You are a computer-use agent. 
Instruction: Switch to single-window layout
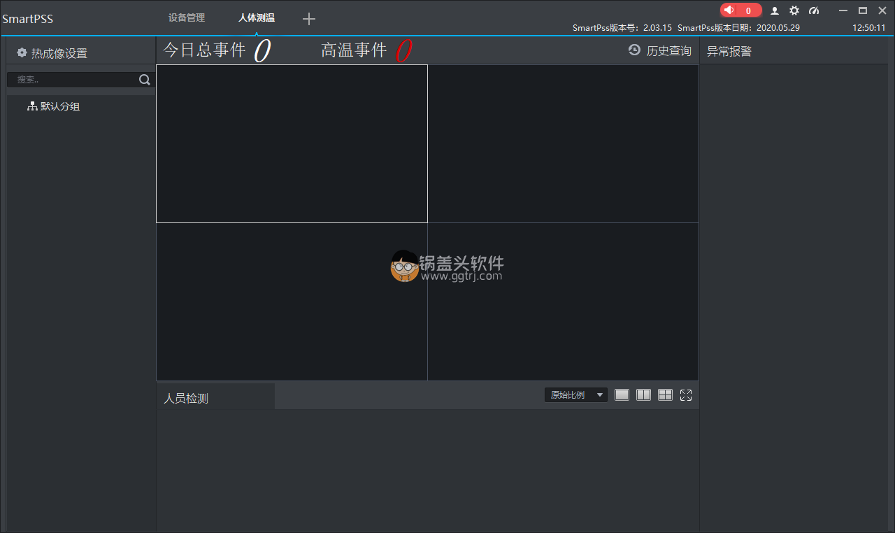pos(622,395)
